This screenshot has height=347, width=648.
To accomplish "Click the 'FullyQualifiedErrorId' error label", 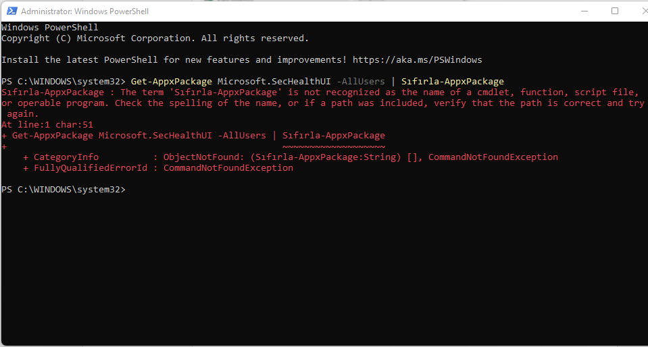I will (91, 167).
